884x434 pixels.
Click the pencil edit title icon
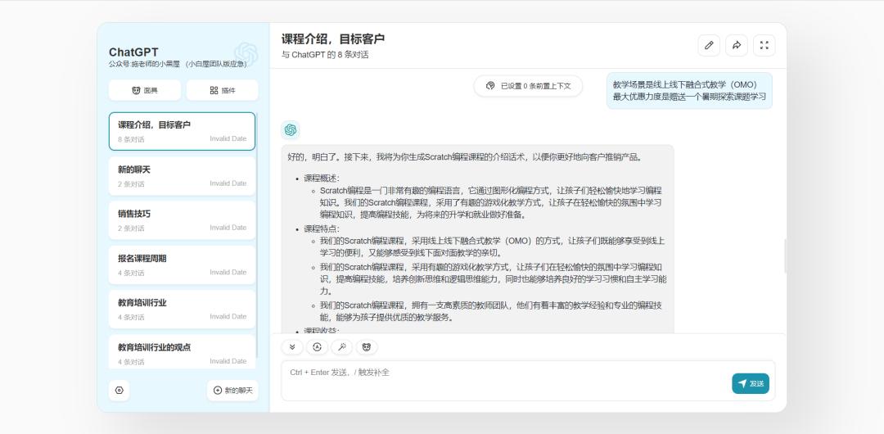[x=709, y=46]
